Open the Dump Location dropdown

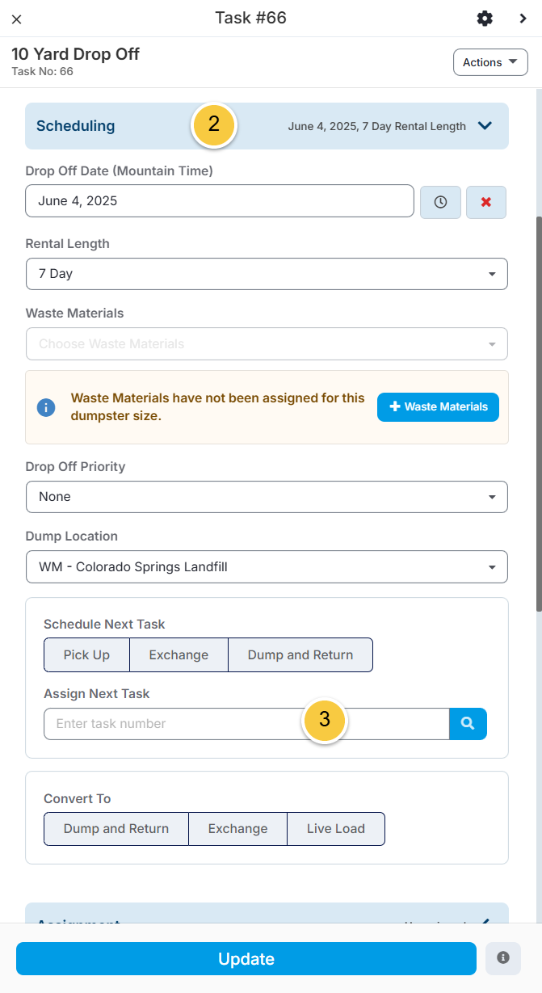coord(267,567)
